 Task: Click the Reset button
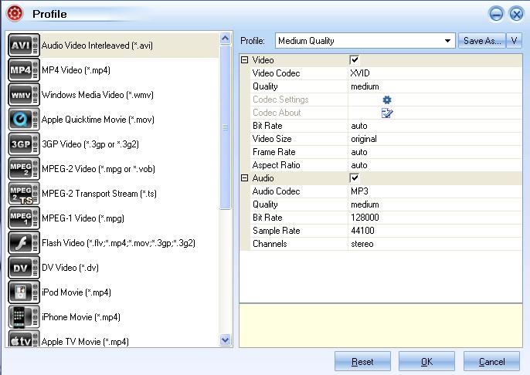(362, 362)
